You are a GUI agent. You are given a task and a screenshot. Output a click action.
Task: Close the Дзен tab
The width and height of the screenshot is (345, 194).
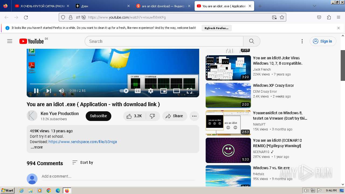pyautogui.click(x=128, y=6)
